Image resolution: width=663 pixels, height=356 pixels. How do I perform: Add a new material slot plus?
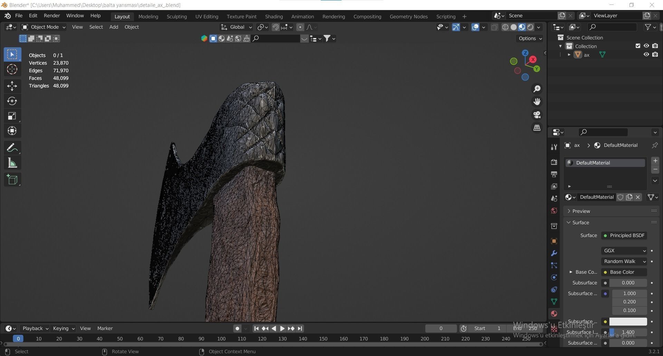tap(655, 161)
